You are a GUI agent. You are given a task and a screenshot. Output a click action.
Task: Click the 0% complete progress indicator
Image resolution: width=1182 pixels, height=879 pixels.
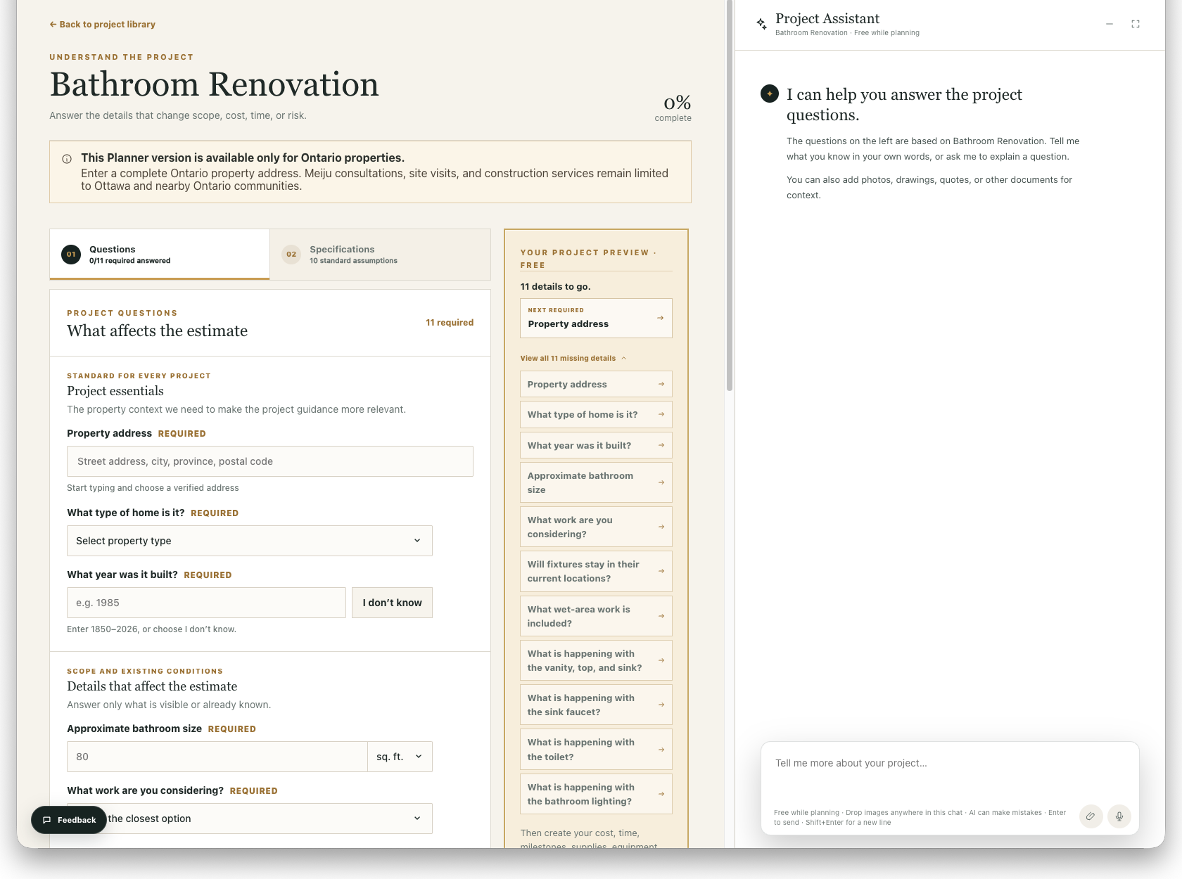[x=673, y=108]
